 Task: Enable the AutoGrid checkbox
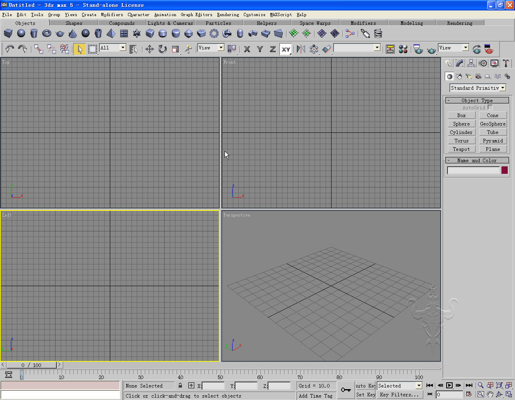pos(490,107)
